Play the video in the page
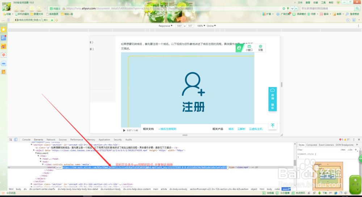The image size is (362, 197). pos(124,130)
